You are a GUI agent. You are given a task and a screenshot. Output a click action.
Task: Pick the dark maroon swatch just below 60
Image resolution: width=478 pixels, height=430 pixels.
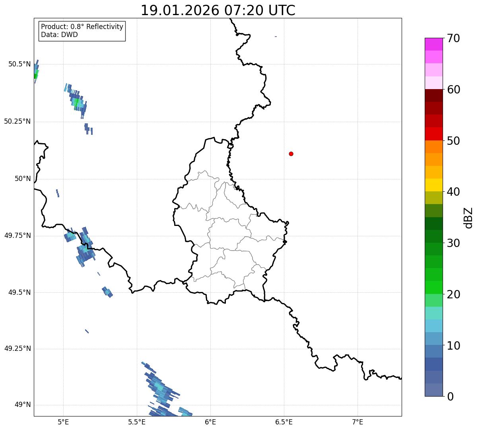(x=433, y=95)
